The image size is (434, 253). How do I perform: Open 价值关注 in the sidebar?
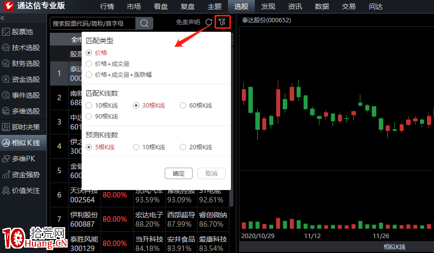pos(23,190)
